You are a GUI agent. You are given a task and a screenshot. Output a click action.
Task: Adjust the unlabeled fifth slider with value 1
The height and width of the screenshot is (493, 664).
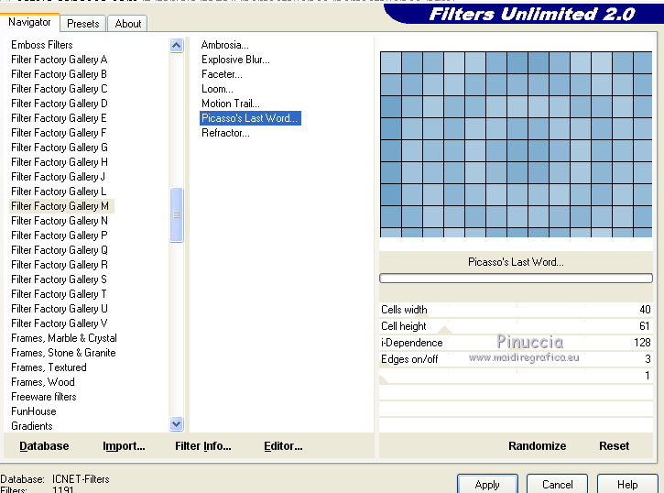(x=516, y=376)
